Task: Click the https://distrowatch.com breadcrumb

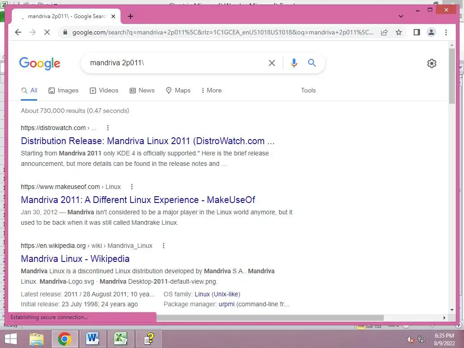Action: [x=58, y=128]
